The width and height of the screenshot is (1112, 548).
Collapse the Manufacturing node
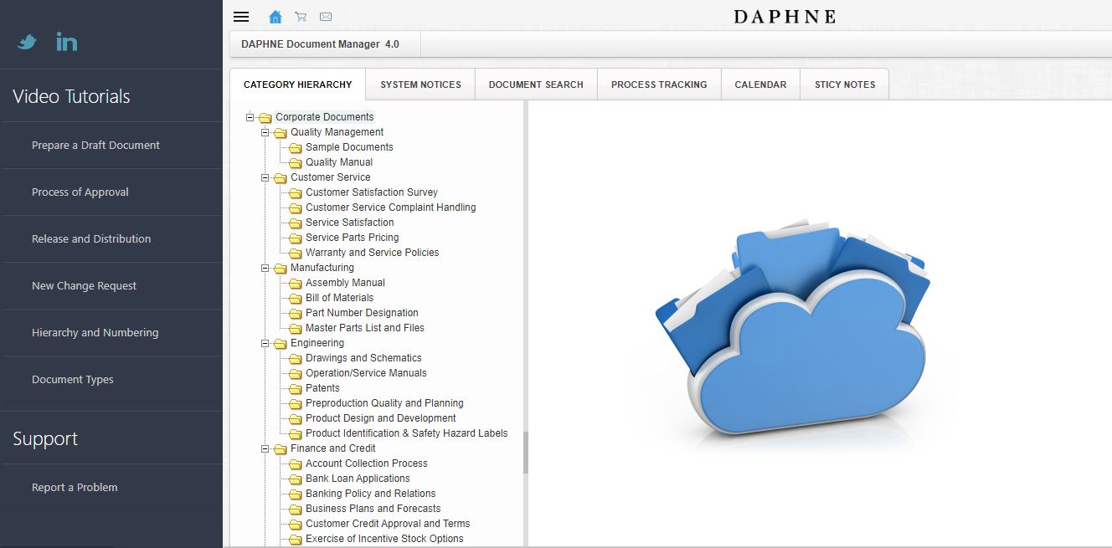tap(265, 268)
